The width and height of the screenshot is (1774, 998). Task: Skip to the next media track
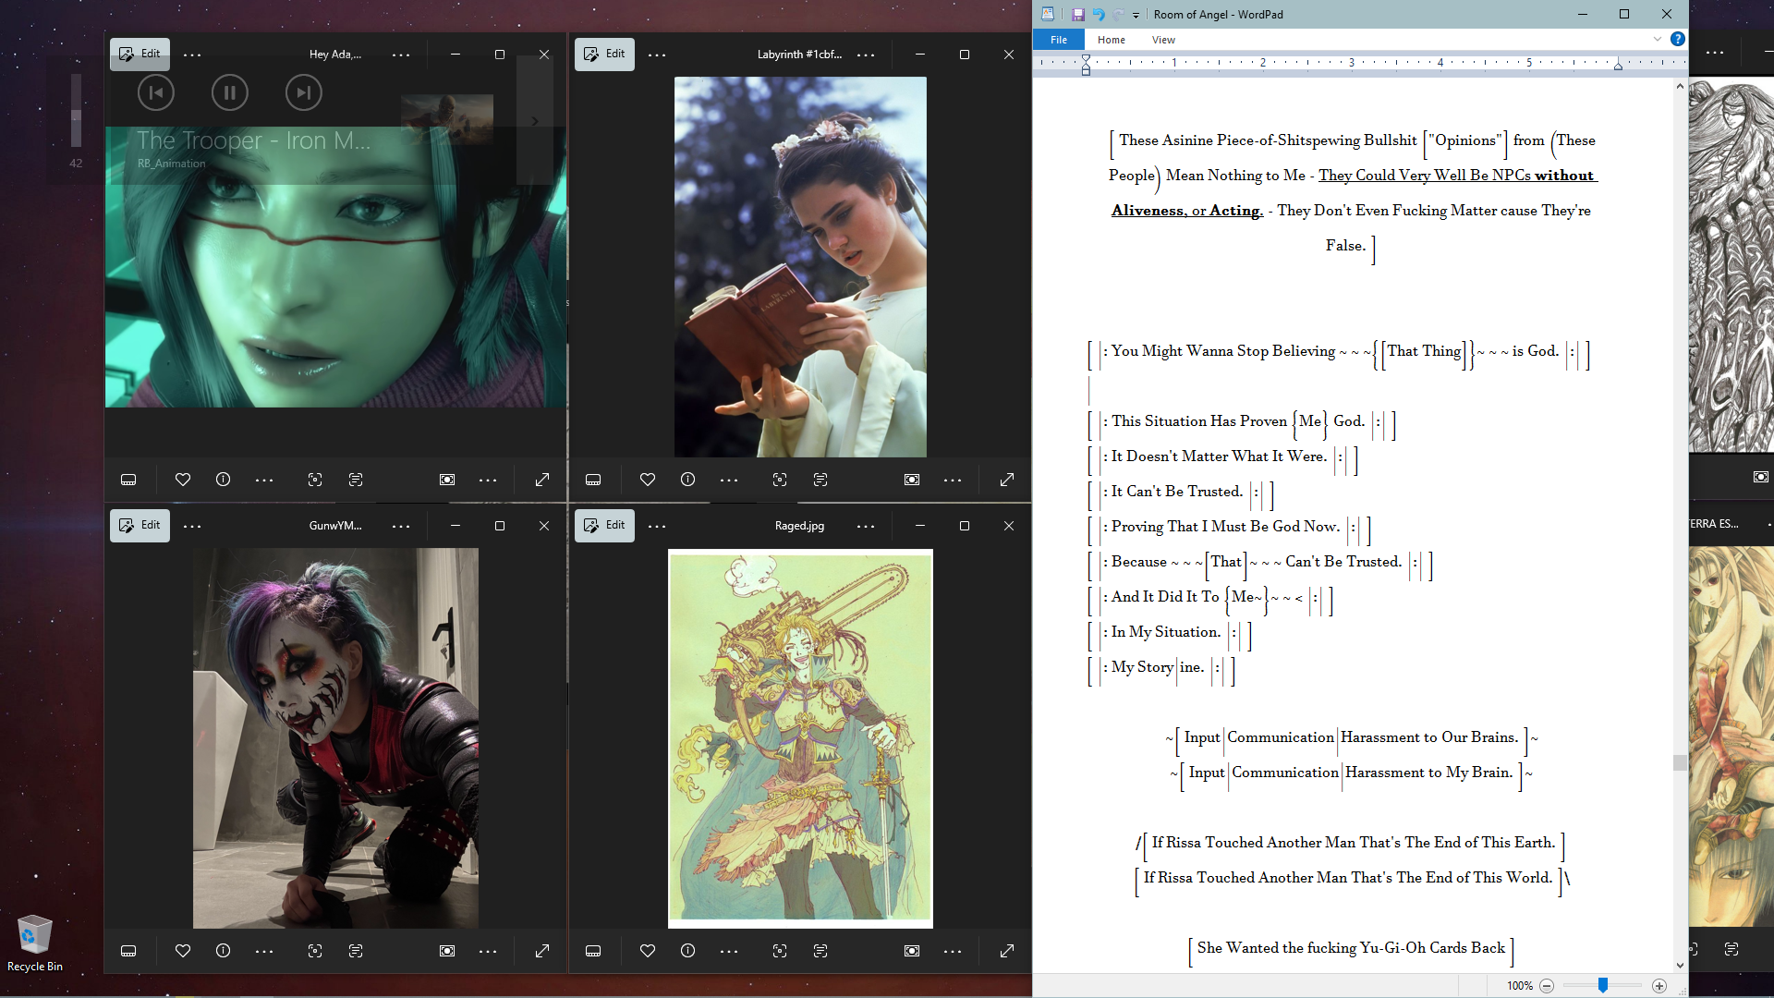coord(303,92)
